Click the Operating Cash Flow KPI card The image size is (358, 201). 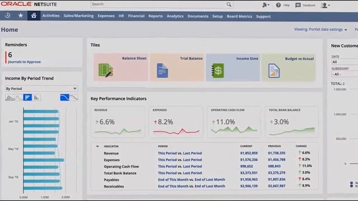point(234,122)
